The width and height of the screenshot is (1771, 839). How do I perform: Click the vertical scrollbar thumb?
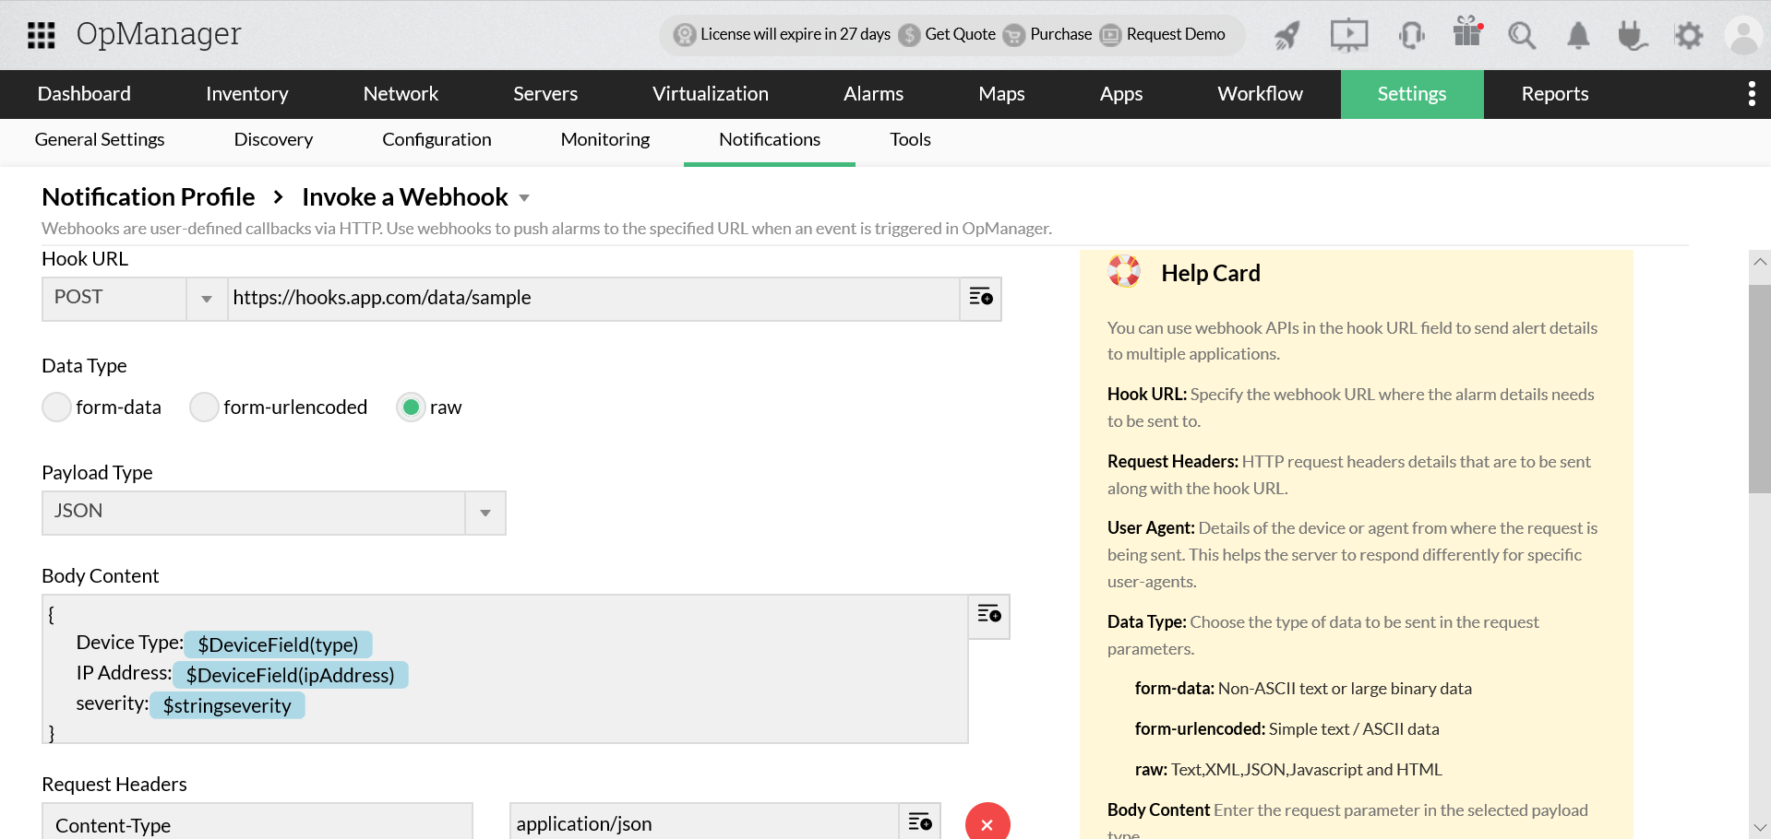[1759, 389]
